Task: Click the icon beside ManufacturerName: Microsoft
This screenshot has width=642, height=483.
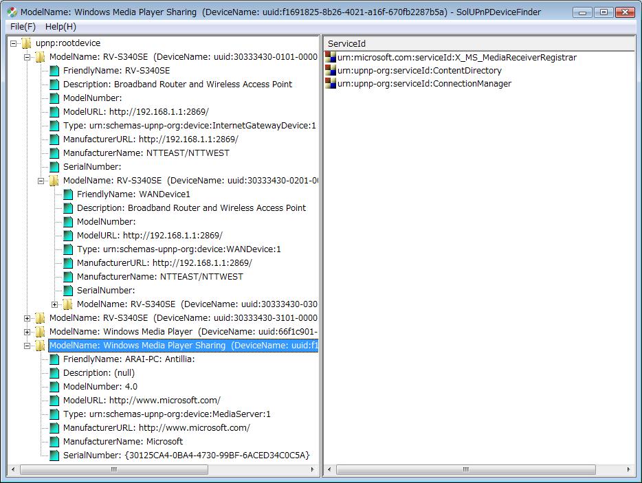Action: pyautogui.click(x=54, y=442)
